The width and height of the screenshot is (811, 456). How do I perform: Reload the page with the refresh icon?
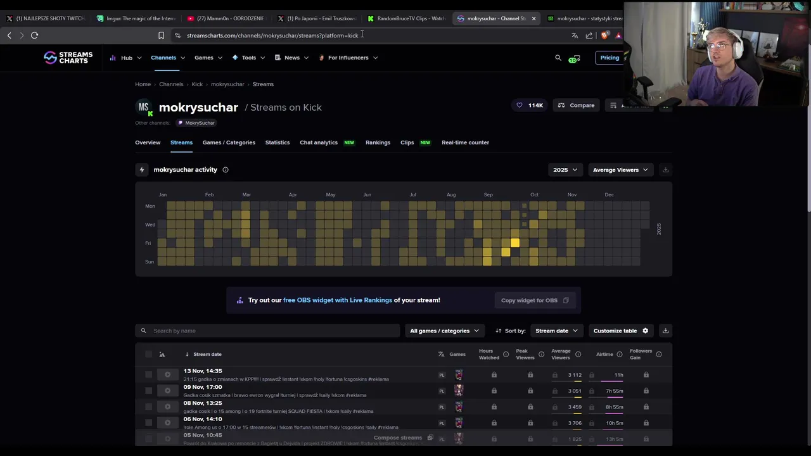(34, 35)
